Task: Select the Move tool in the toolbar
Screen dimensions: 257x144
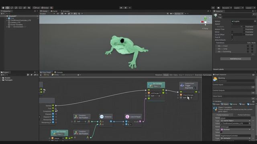Action: 7,8
